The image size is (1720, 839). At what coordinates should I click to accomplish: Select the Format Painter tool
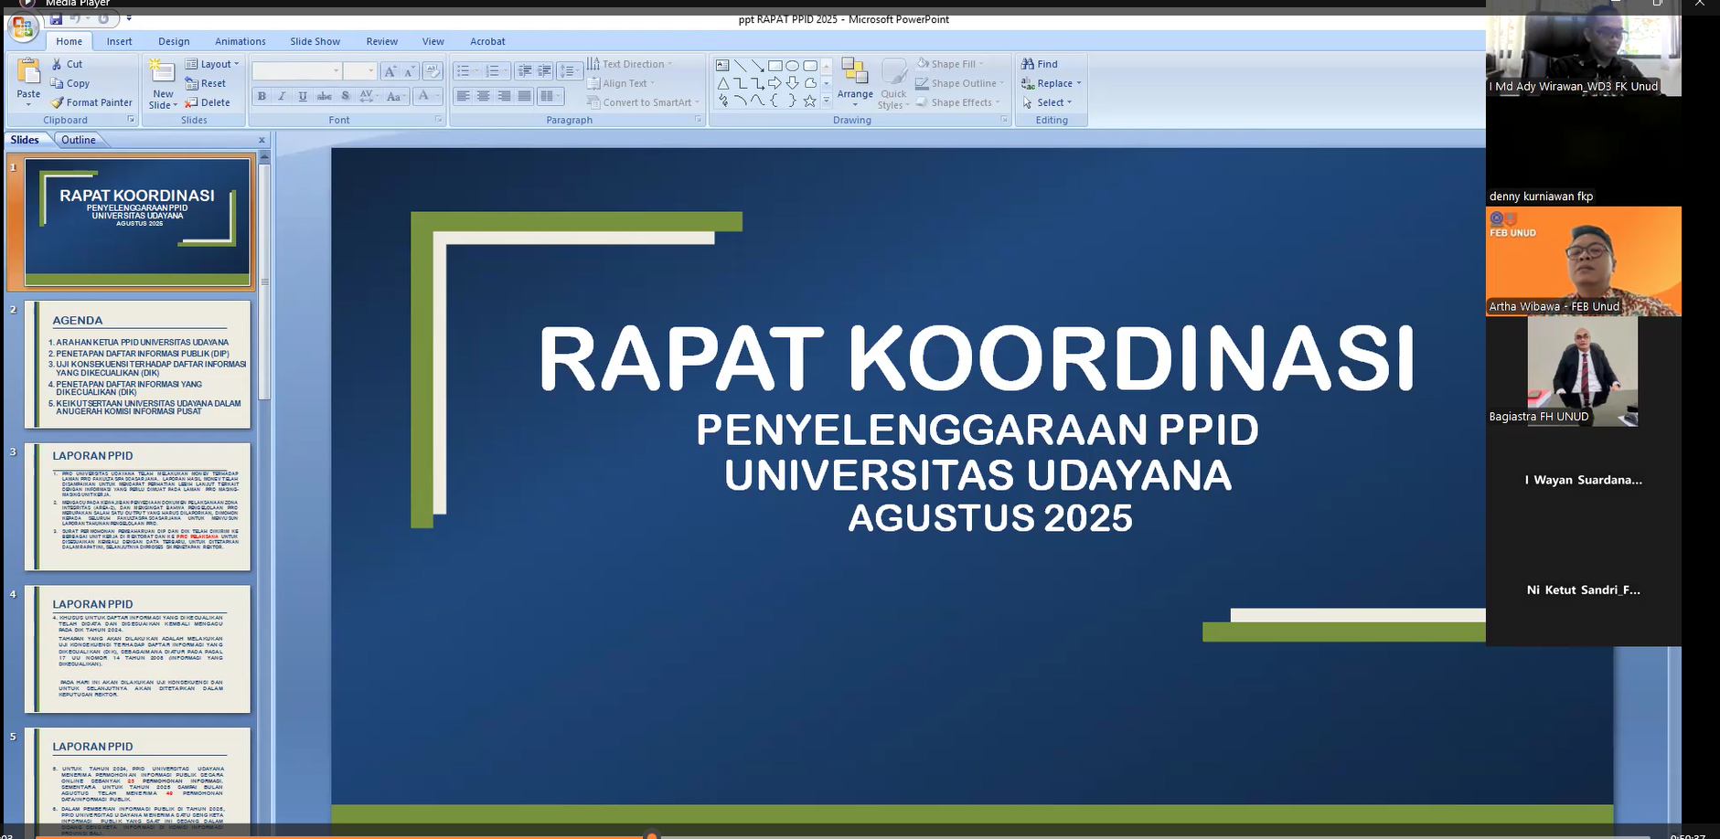coord(91,102)
